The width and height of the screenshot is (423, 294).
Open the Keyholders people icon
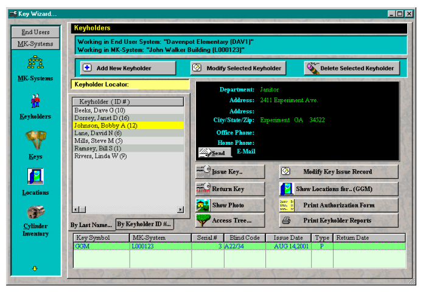tap(35, 101)
